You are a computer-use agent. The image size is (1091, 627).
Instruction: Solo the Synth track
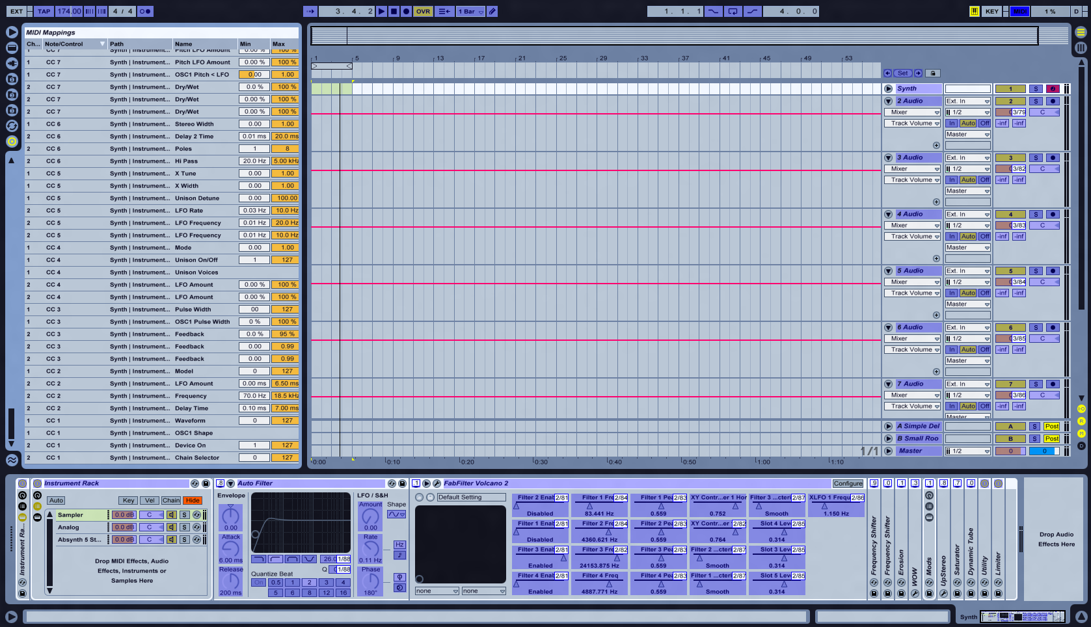click(1035, 88)
